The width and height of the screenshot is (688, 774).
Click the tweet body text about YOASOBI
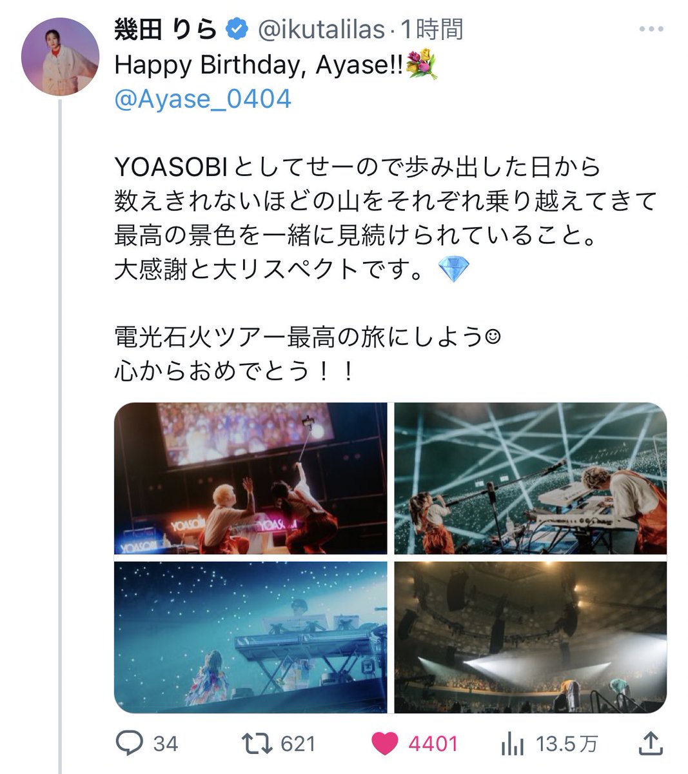[385, 270]
